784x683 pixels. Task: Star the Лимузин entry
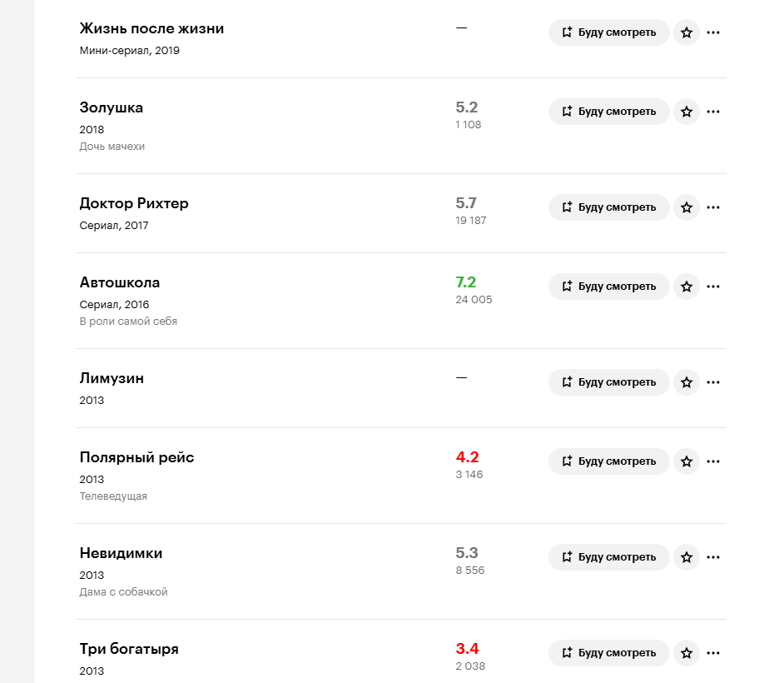pos(687,382)
